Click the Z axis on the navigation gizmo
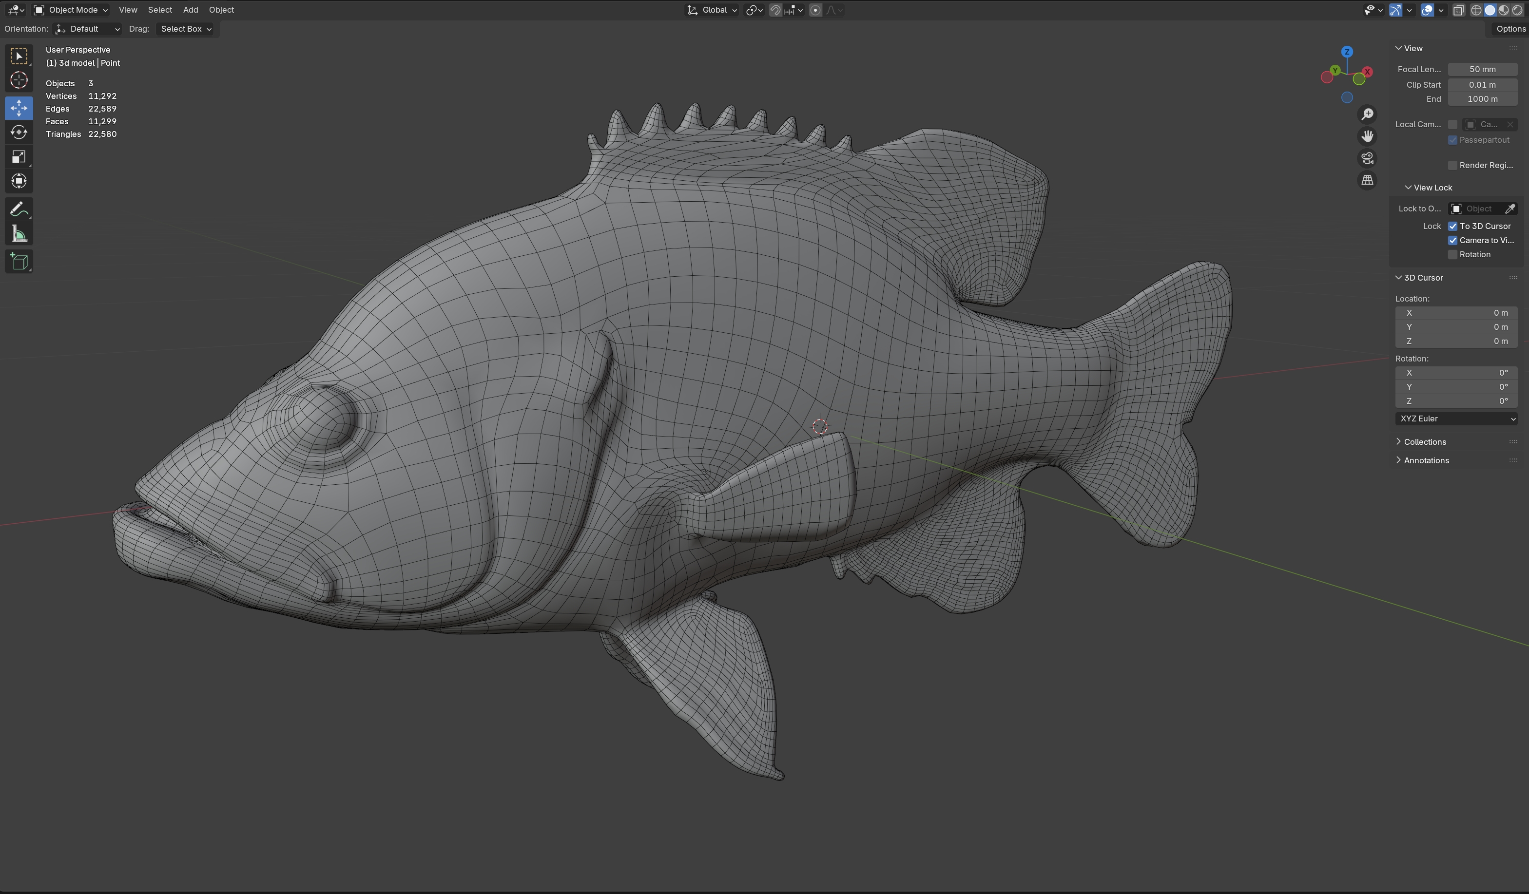1529x894 pixels. 1346,52
